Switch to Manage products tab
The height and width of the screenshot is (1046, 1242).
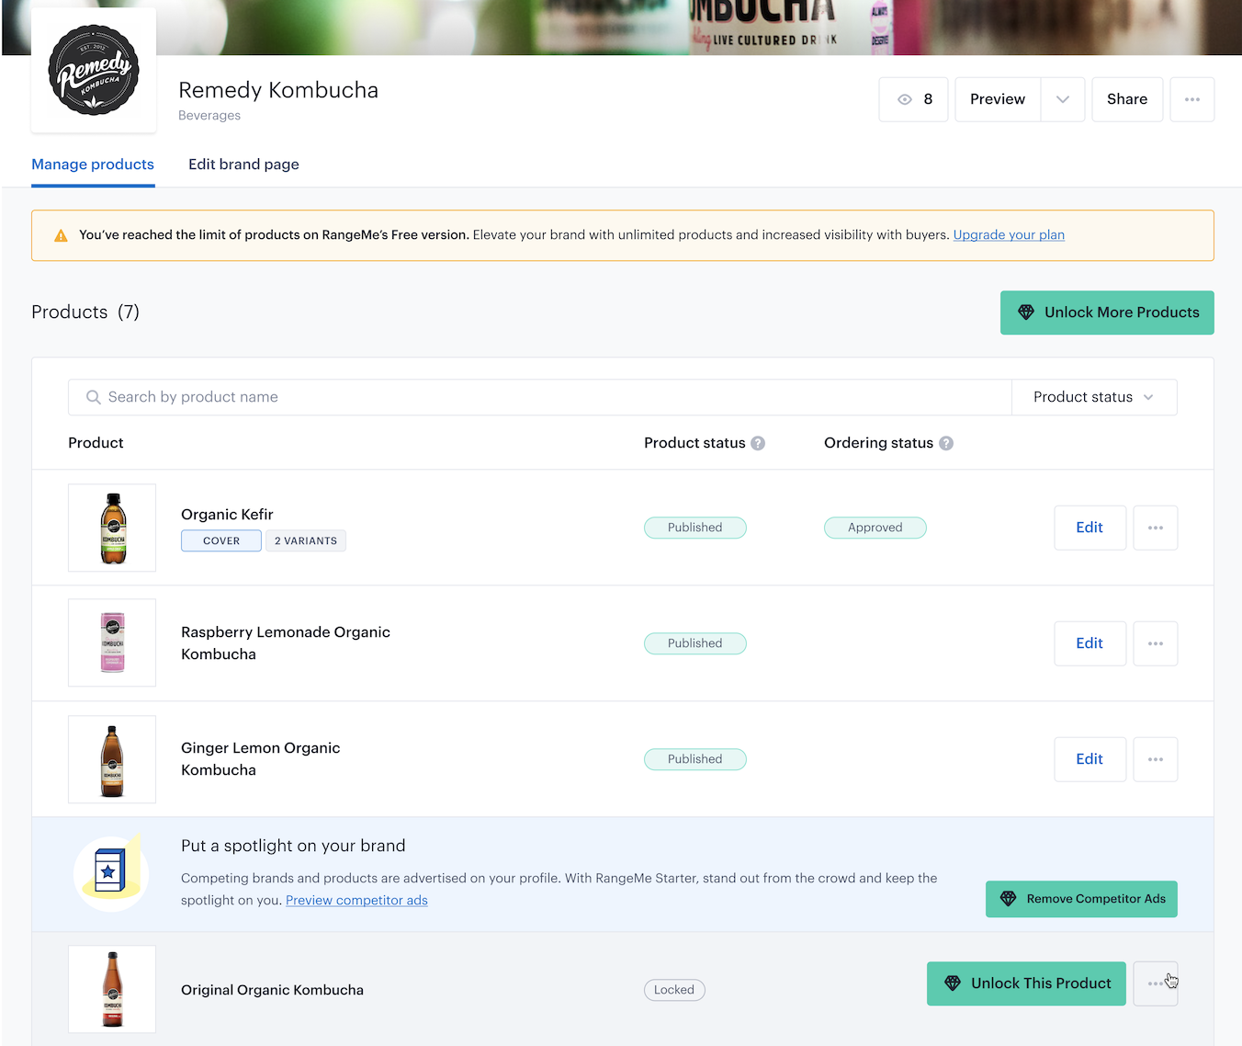93,165
